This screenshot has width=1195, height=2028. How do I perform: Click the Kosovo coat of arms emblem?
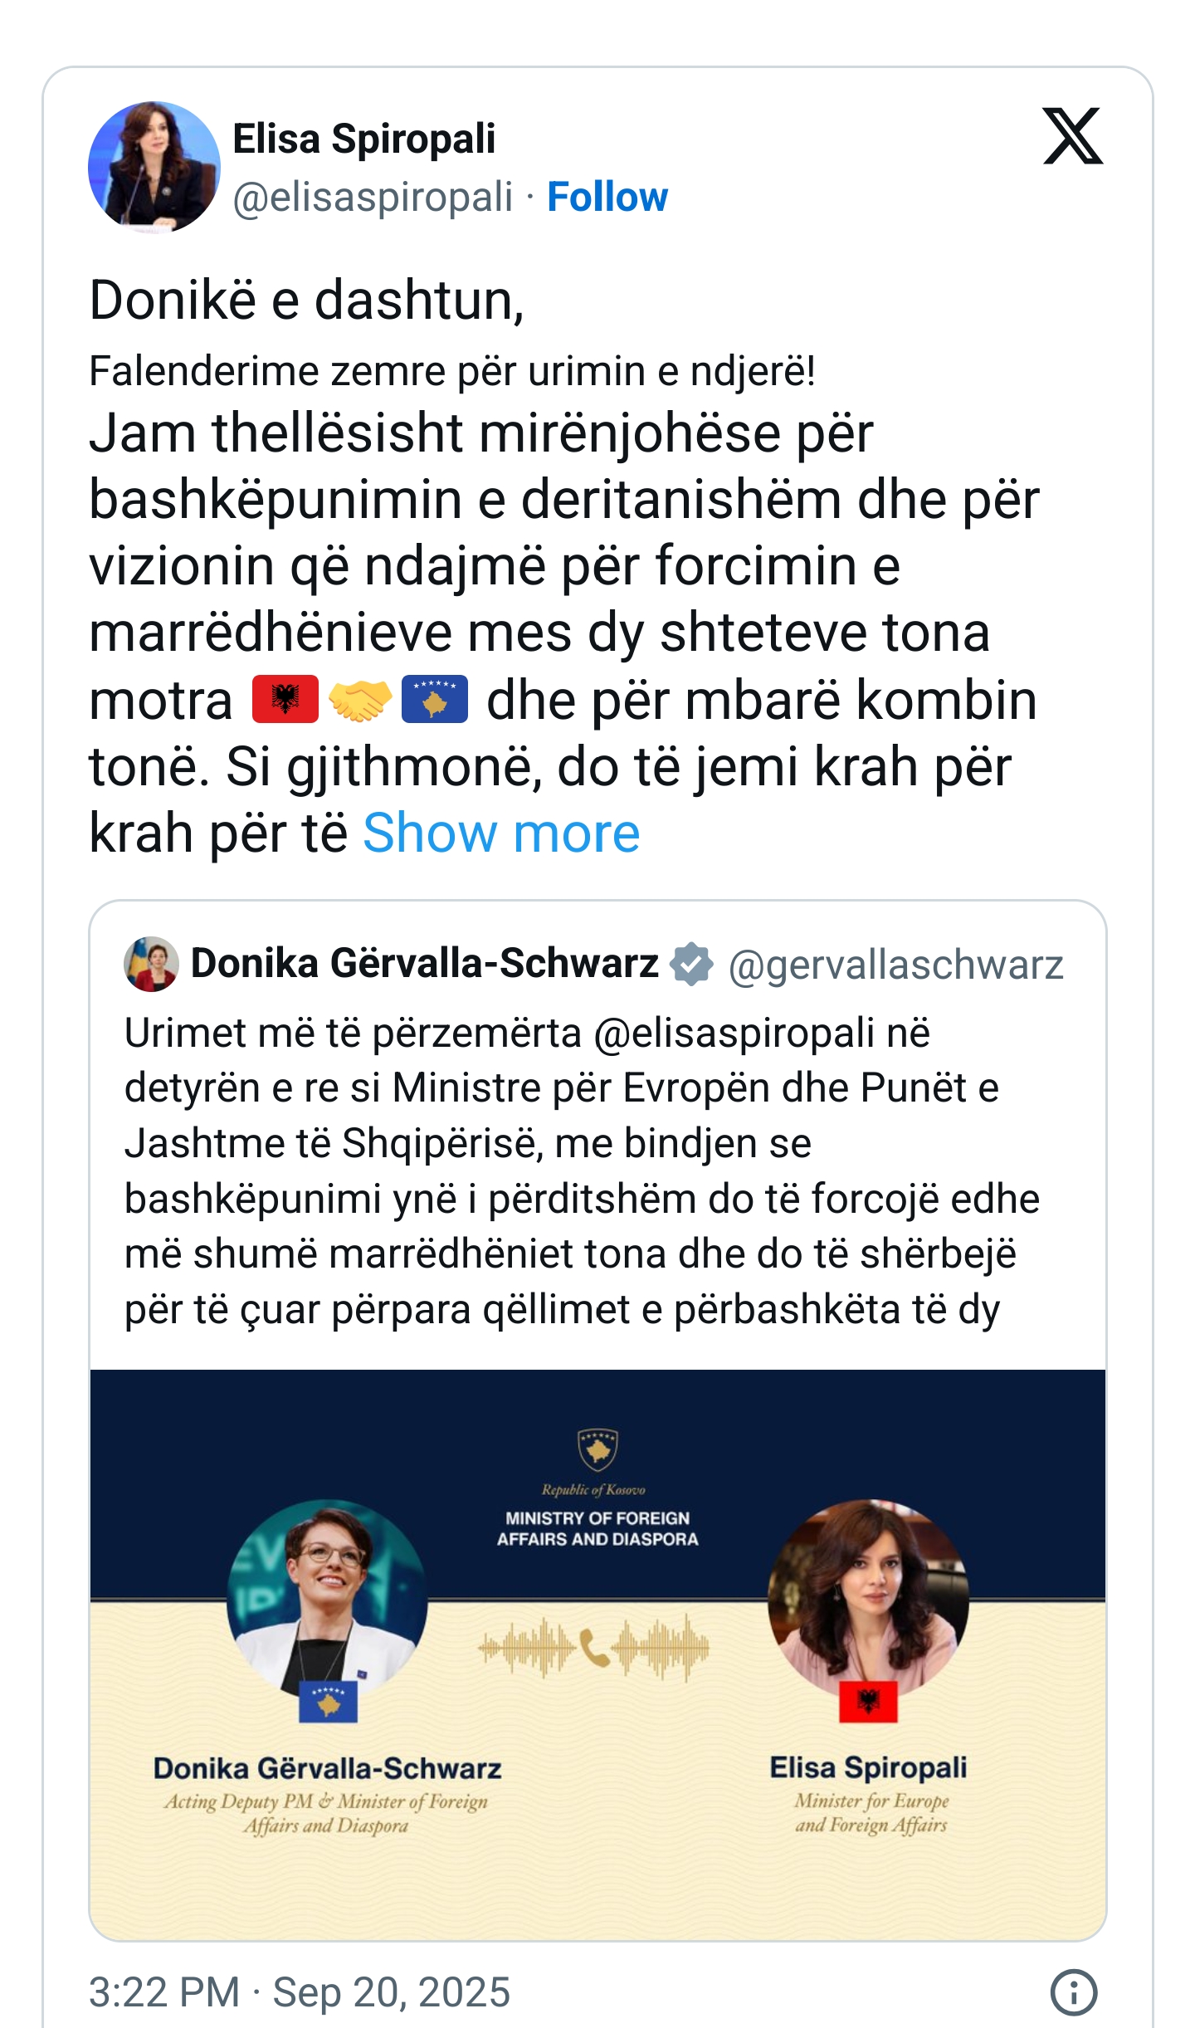tap(597, 1449)
